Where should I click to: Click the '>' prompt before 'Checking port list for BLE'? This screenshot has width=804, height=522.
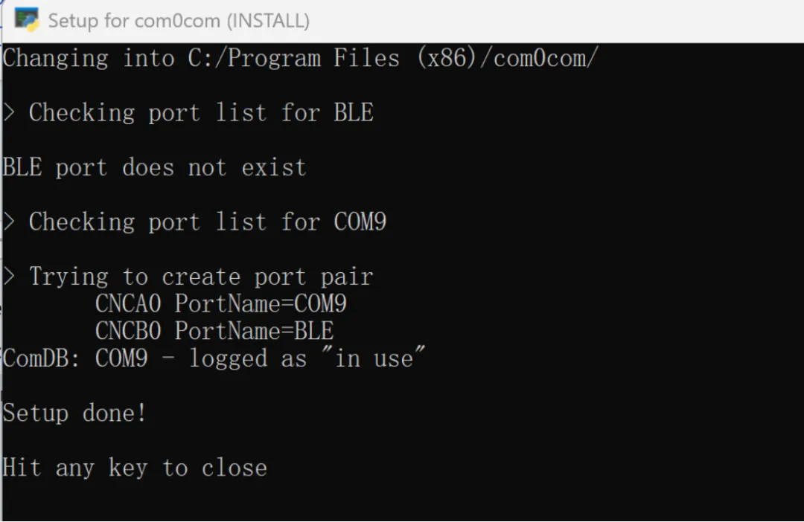coord(9,113)
